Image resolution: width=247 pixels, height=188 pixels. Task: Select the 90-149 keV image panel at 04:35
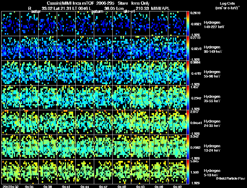tap(29, 48)
